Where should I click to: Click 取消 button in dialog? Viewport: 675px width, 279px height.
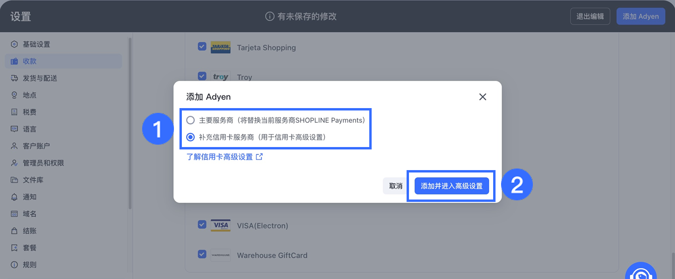point(395,186)
